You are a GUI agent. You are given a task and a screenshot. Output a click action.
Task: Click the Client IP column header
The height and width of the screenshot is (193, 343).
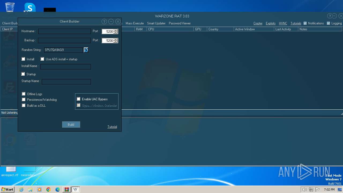click(9, 29)
